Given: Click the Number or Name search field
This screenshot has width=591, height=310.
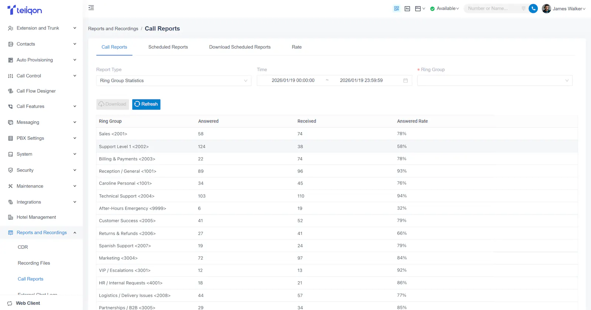Looking at the screenshot, I should point(493,8).
